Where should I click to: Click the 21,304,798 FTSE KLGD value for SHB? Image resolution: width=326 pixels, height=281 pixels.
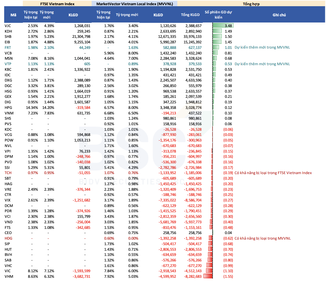(x=81, y=37)
